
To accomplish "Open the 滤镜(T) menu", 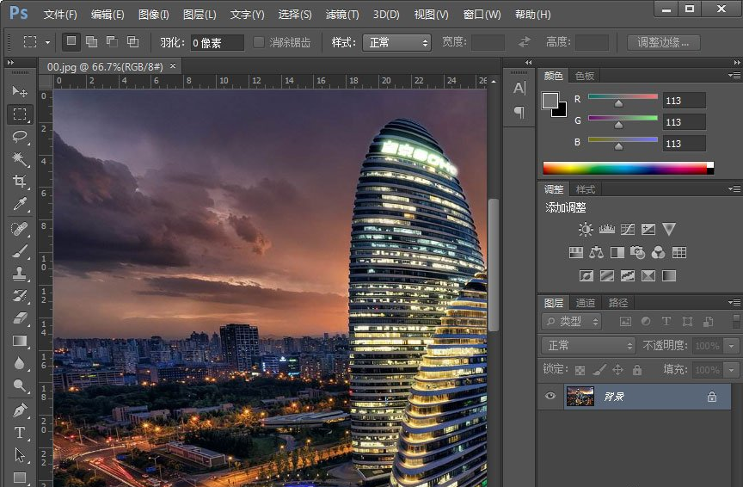I will click(342, 15).
